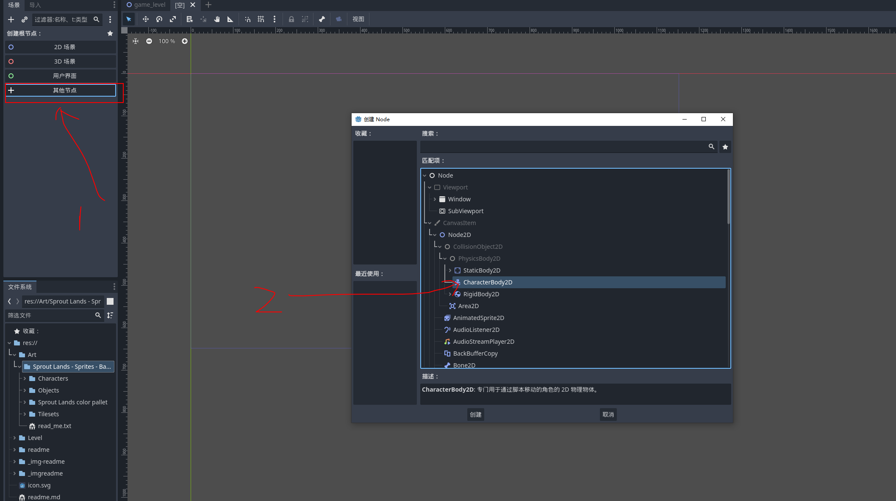The image size is (896, 501).
Task: Click the 取消 (Cancel) button
Action: point(608,415)
